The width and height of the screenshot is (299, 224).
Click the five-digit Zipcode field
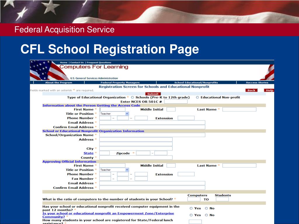click(x=143, y=153)
